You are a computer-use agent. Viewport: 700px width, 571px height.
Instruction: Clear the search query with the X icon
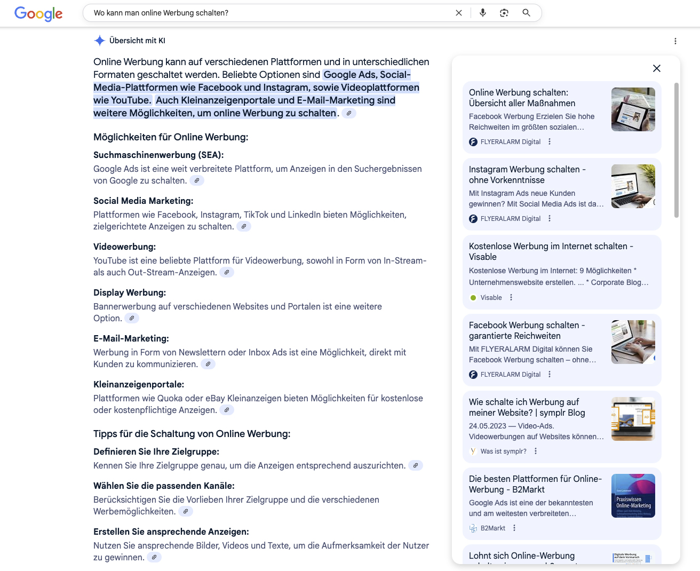pos(459,13)
